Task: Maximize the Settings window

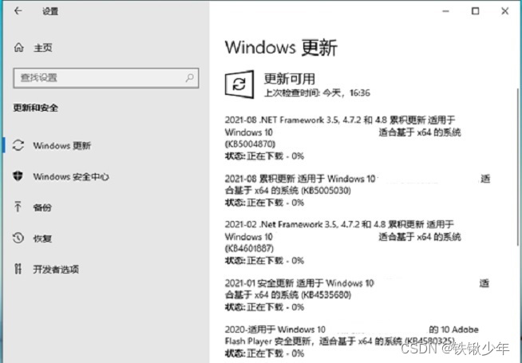Action: [x=476, y=11]
